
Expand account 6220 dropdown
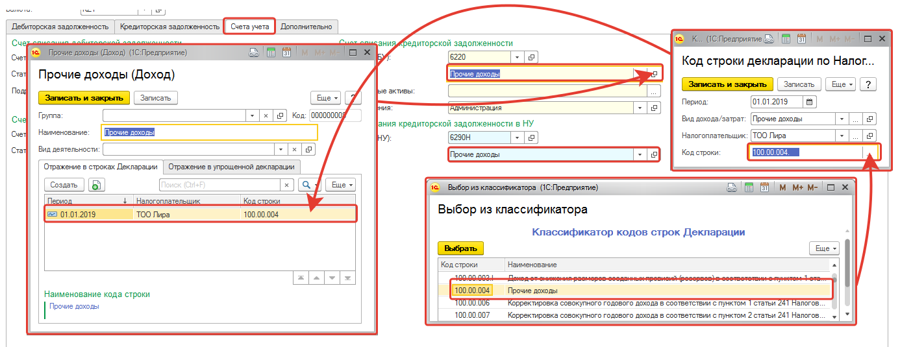pyautogui.click(x=517, y=57)
